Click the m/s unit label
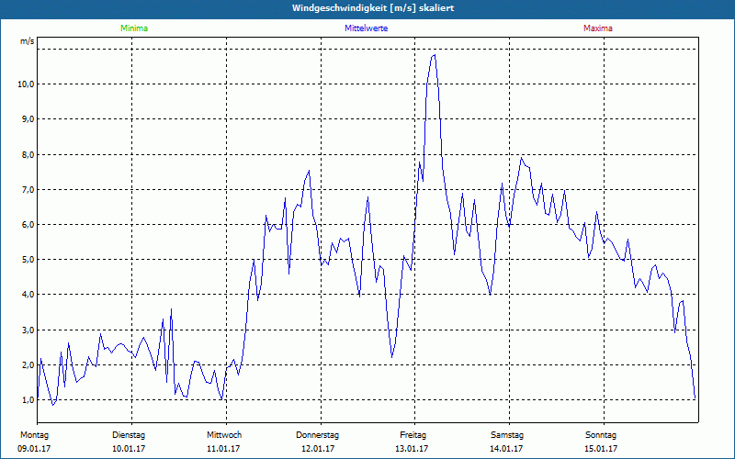Viewport: 735px width, 459px height. [x=28, y=41]
